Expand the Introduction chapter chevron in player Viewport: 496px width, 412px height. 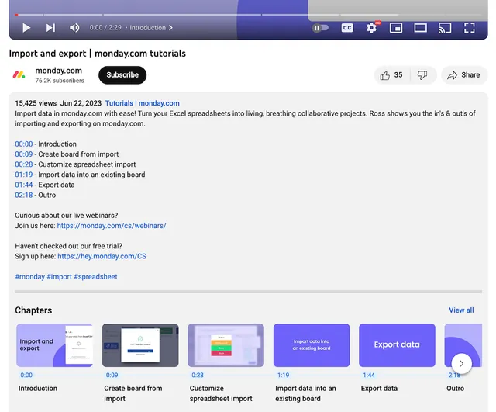[x=170, y=28]
